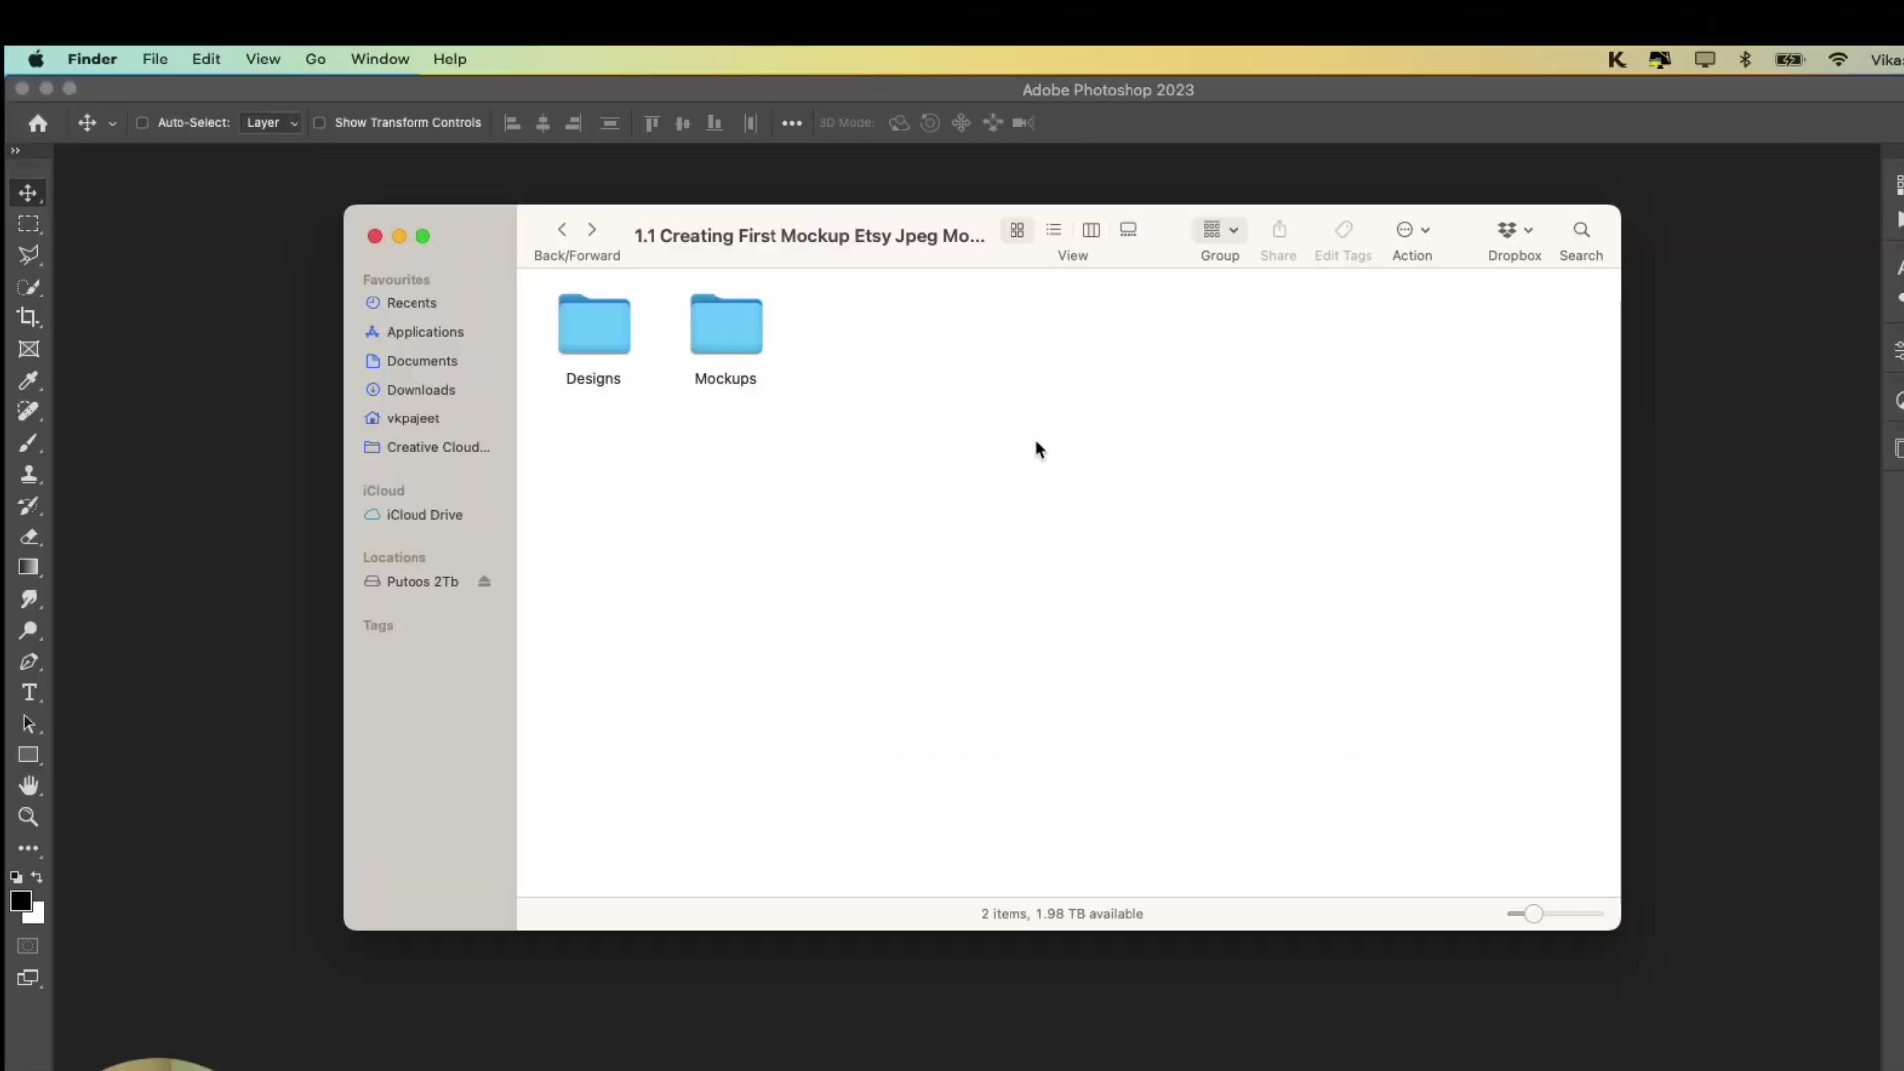Select the Brush tool
Image resolution: width=1904 pixels, height=1071 pixels.
click(x=28, y=443)
